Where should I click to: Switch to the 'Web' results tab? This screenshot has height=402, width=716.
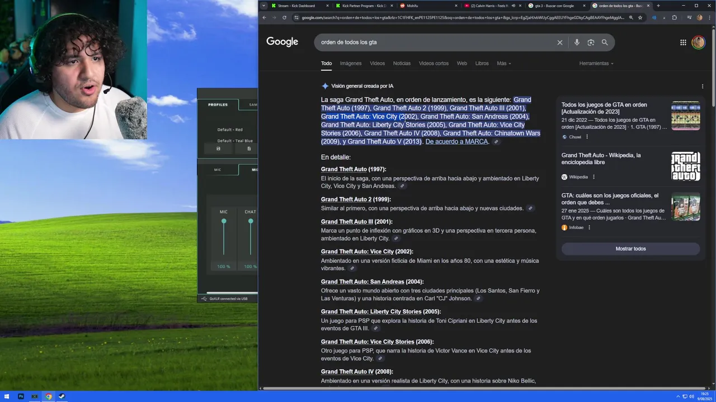(x=461, y=64)
